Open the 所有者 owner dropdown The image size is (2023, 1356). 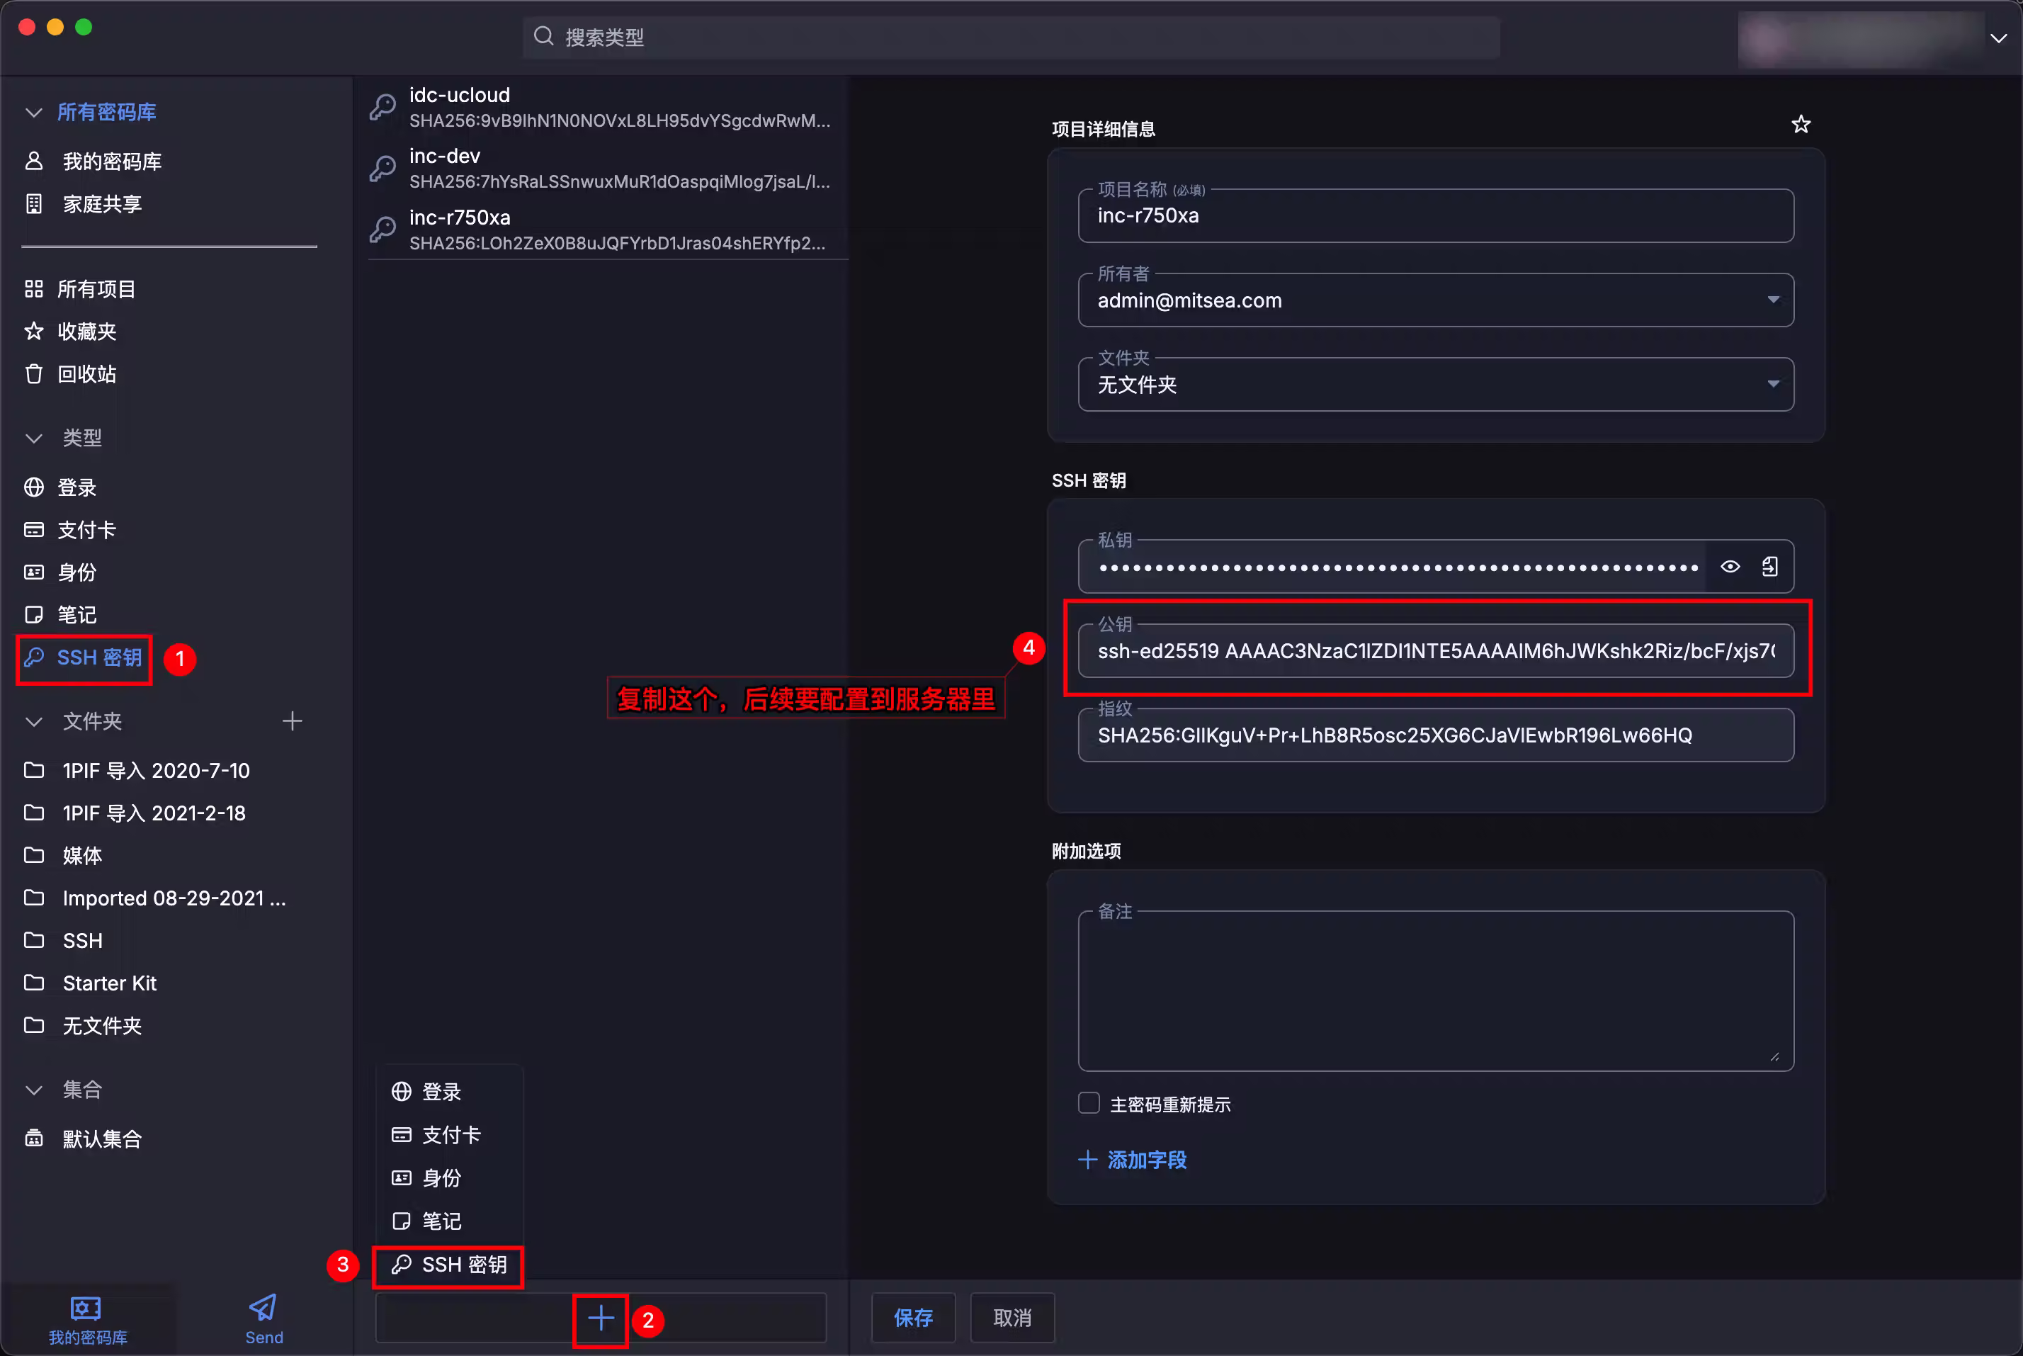coord(1772,300)
